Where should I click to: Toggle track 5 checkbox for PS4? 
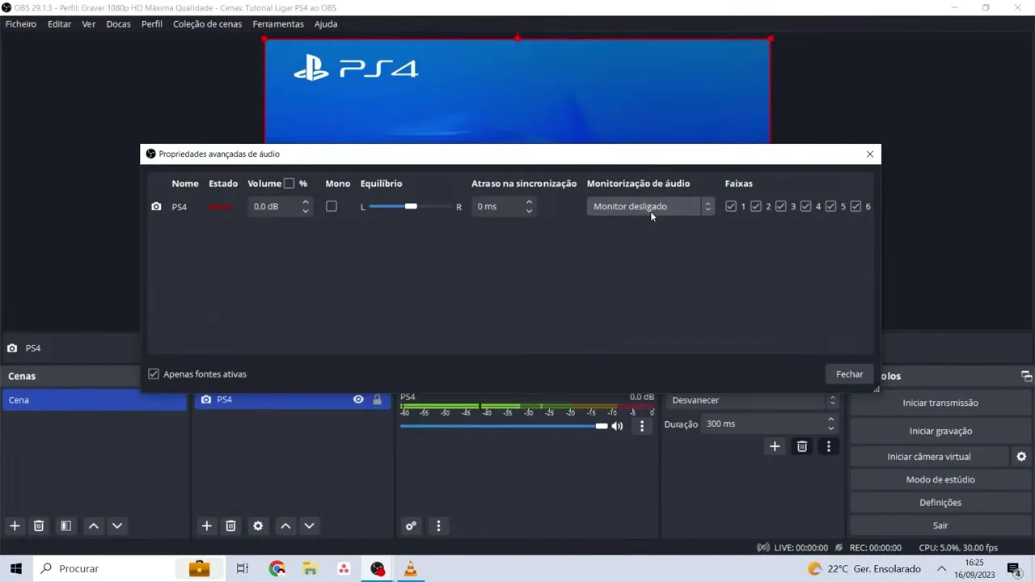click(x=830, y=206)
